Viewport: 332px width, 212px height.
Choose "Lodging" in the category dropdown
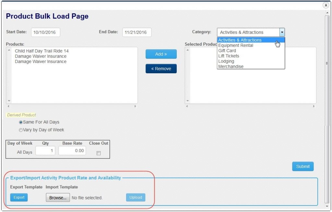(x=226, y=61)
